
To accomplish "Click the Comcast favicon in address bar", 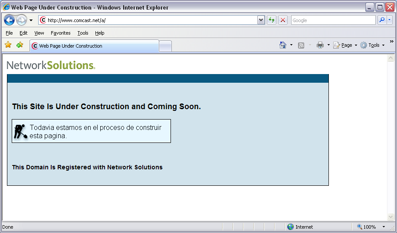I will point(43,20).
